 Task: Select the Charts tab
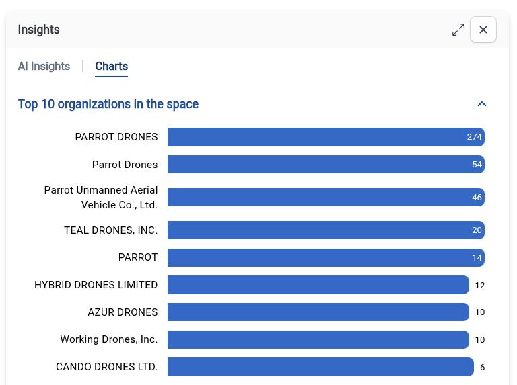coord(112,66)
